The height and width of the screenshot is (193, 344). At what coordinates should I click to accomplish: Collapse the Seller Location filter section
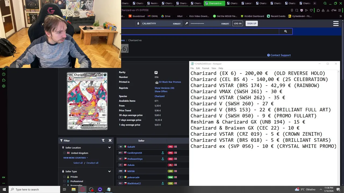pos(109,147)
